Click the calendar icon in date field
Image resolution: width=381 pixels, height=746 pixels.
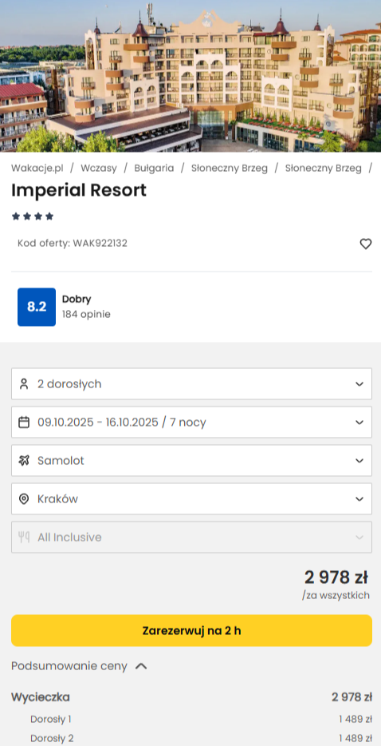point(24,422)
